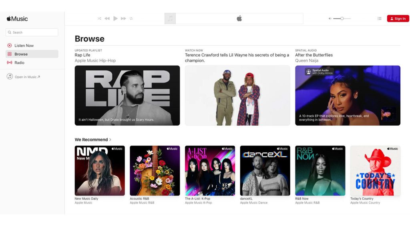Click the next track button
Image resolution: width=410 pixels, height=226 pixels.
(x=123, y=18)
